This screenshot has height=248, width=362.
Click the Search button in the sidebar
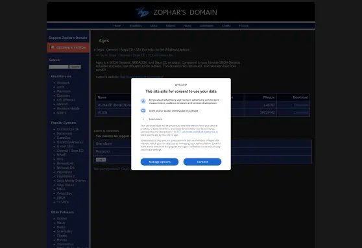75,67
